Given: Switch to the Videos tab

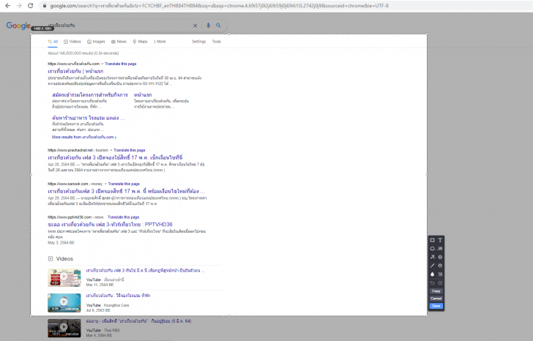Looking at the screenshot, I should coord(72,42).
